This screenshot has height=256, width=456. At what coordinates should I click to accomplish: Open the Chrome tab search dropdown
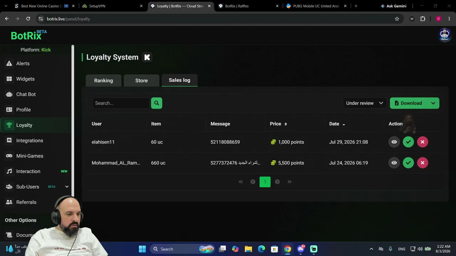tap(6, 6)
